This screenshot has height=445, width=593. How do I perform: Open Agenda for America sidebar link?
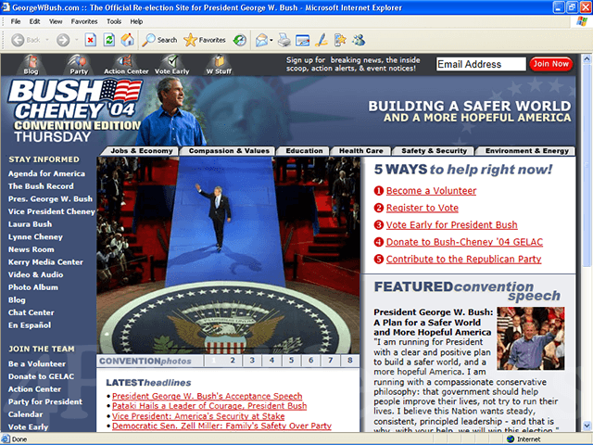point(46,173)
